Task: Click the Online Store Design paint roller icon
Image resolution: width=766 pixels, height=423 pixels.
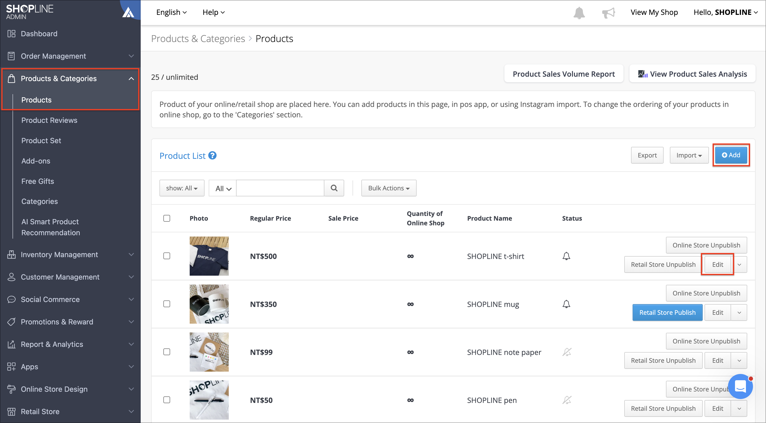Action: coord(11,389)
